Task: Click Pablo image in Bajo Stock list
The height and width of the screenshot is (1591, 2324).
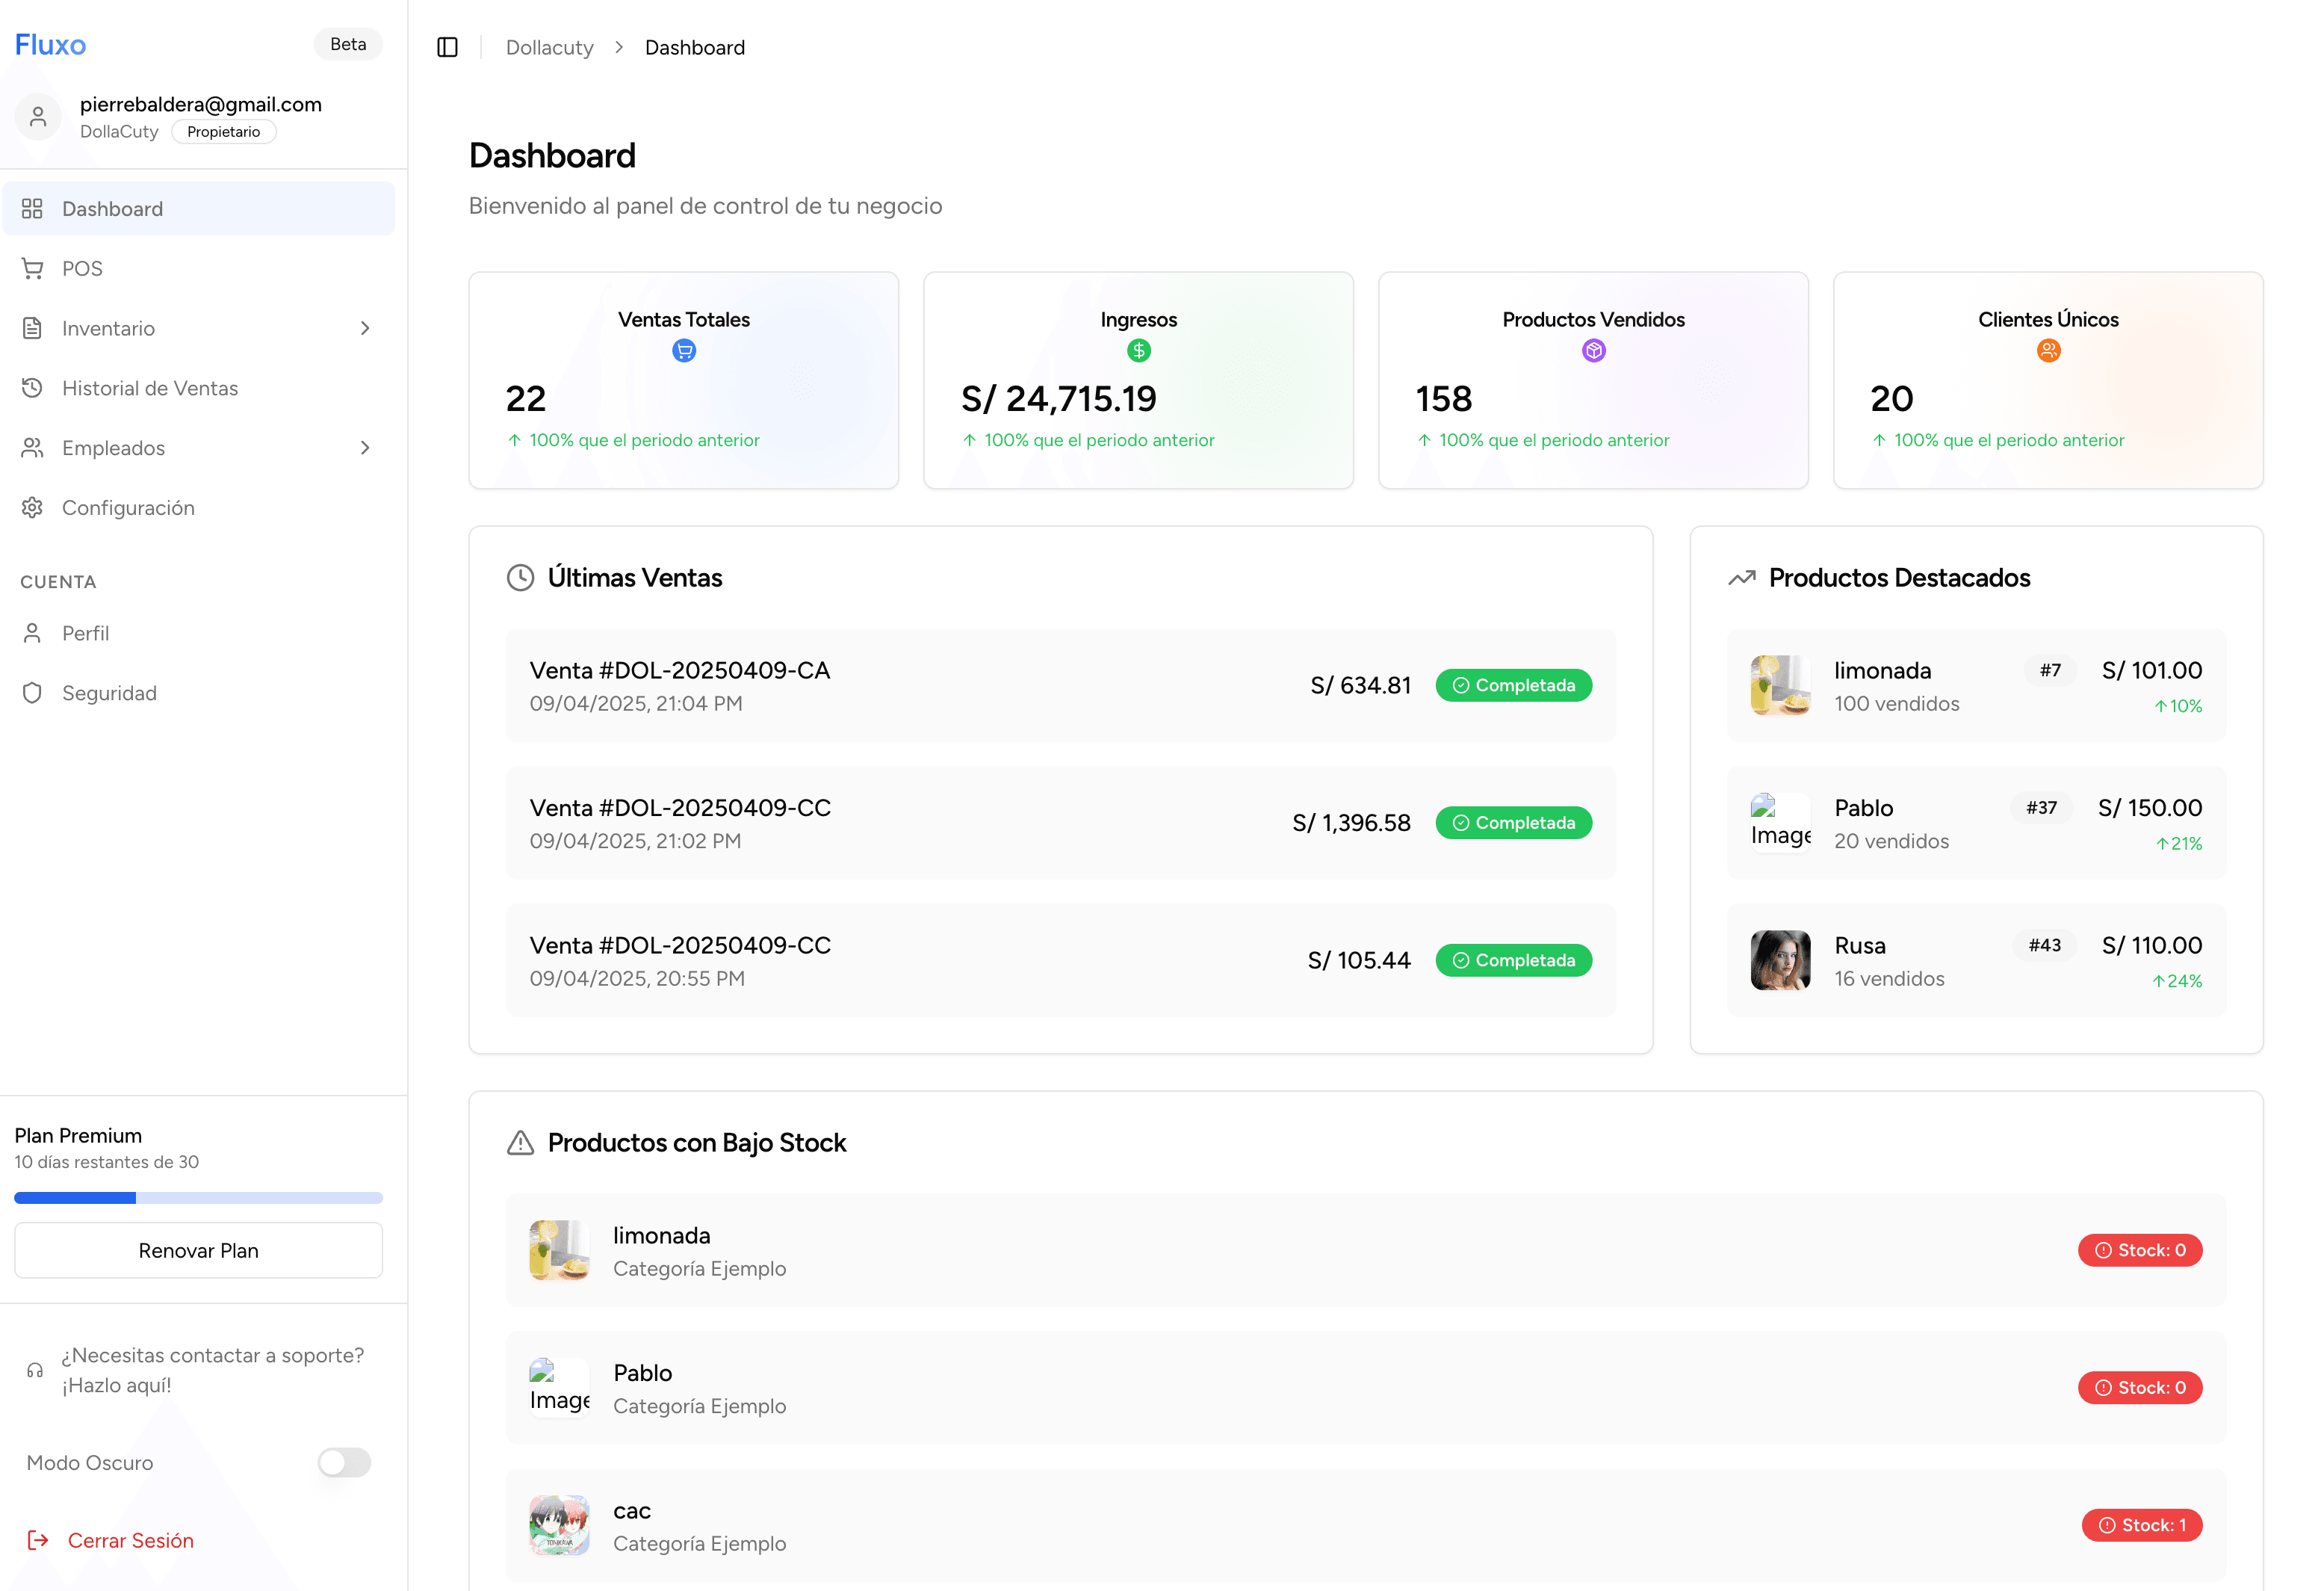Action: [x=560, y=1388]
